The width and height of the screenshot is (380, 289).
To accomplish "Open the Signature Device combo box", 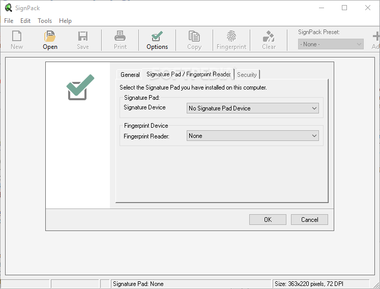I will [252, 108].
